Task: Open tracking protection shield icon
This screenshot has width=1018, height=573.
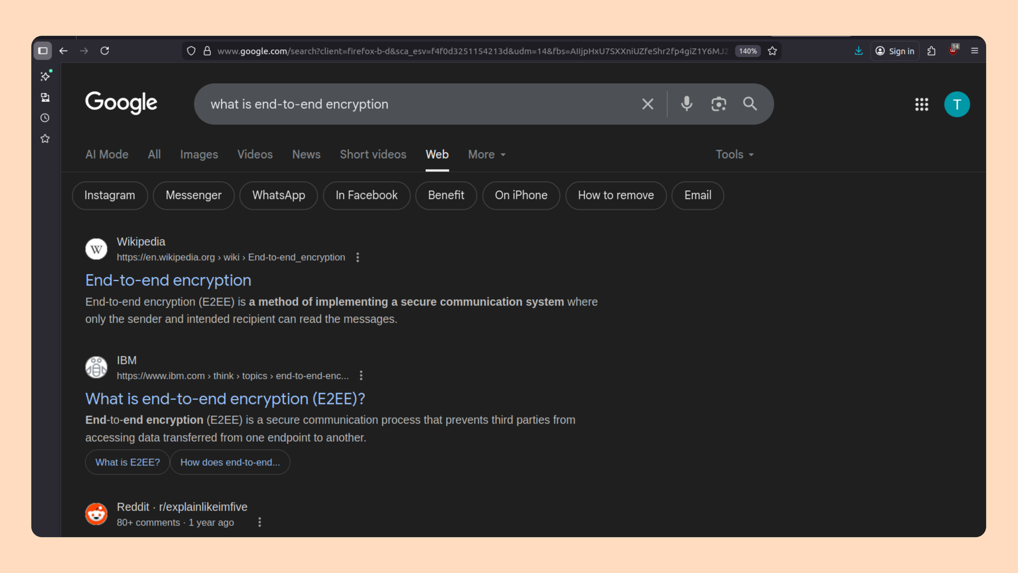Action: 191,51
